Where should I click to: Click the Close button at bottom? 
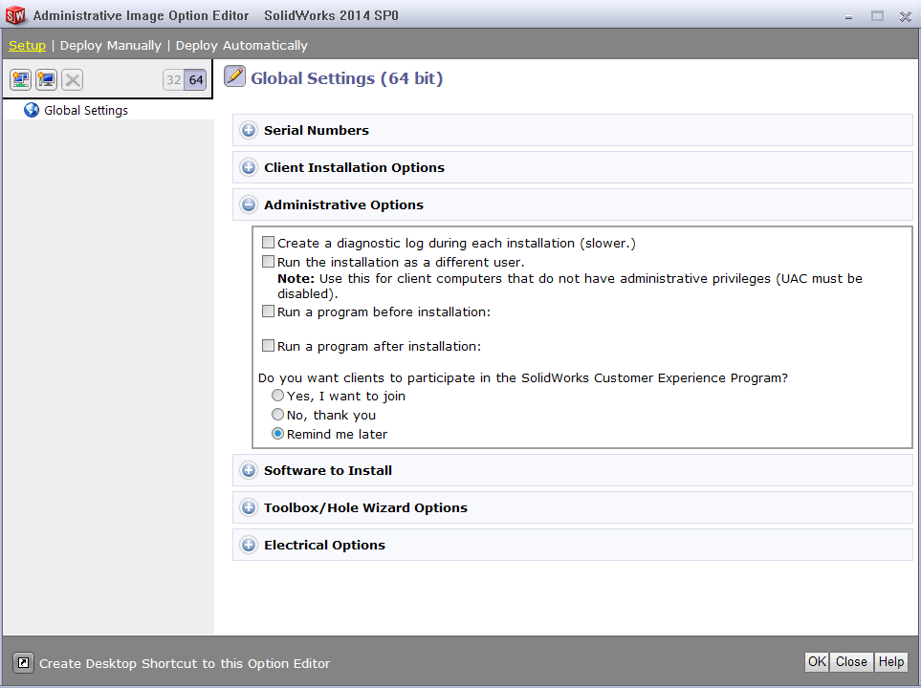pos(851,661)
